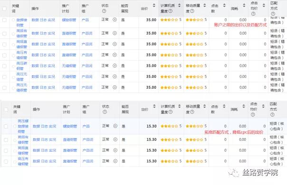Sort by 出价 using the arrows in the 35.00 table
Viewport: 287px width, 185px height.
pyautogui.click(x=154, y=6)
